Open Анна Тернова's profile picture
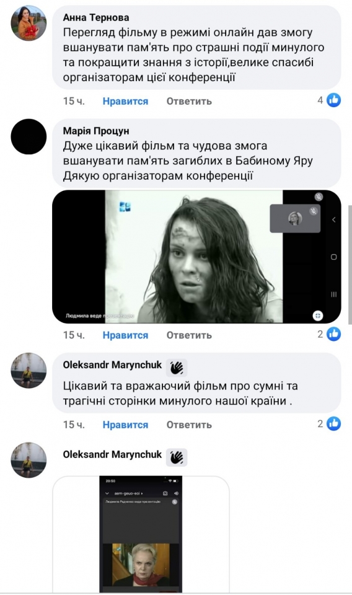The width and height of the screenshot is (352, 595). (x=29, y=23)
